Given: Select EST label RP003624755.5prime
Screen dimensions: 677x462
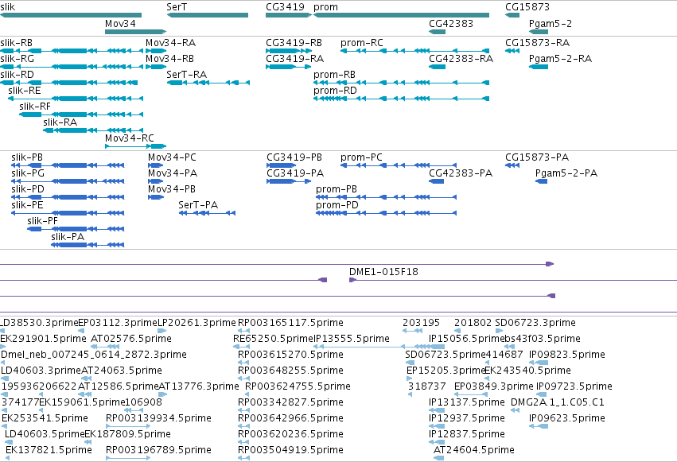Looking at the screenshot, I should coord(298,386).
